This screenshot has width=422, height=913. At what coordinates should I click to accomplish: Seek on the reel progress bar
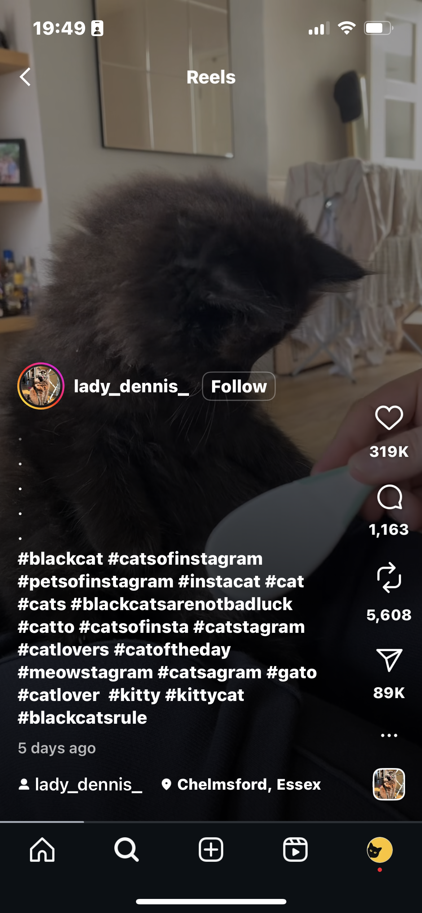pos(211,822)
